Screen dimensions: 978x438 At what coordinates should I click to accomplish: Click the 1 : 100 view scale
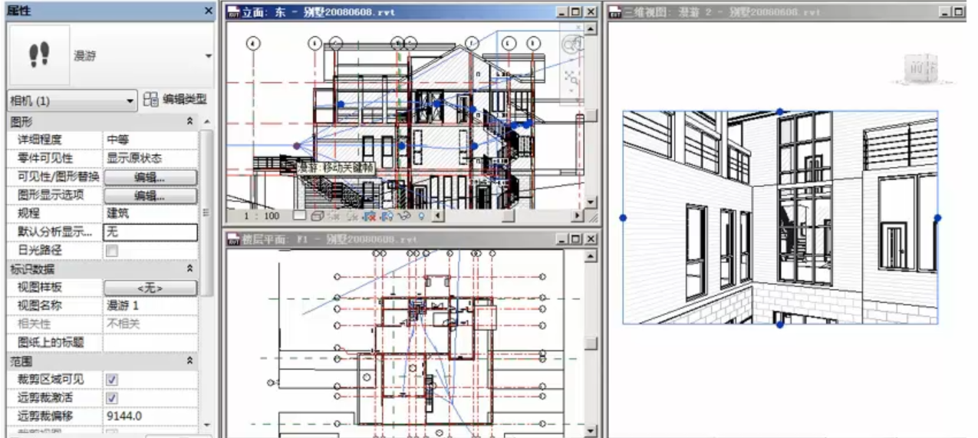point(262,216)
